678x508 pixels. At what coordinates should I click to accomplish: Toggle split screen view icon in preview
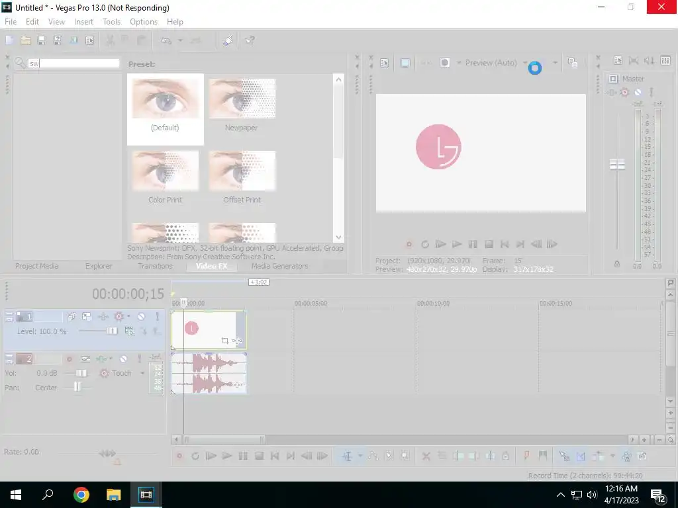444,63
